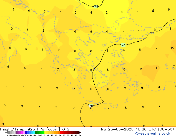Viewport: 176px width, 136px height.
Task: Click the dark purple swatch in the temperature legend
Action: point(16,133)
